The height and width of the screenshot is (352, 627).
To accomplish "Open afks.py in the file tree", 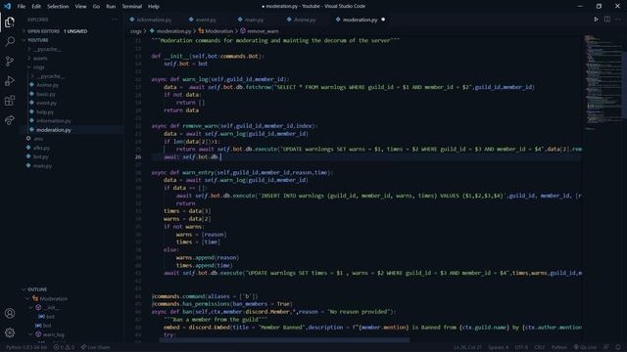I will [41, 148].
